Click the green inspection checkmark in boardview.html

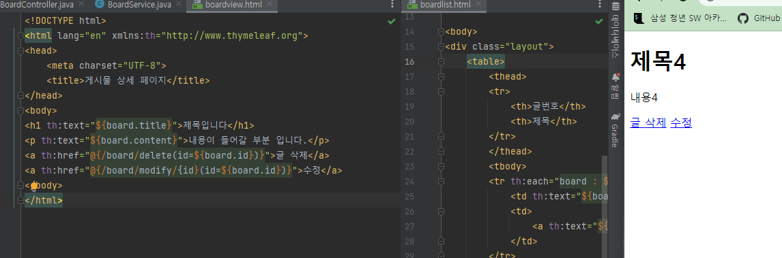click(392, 21)
